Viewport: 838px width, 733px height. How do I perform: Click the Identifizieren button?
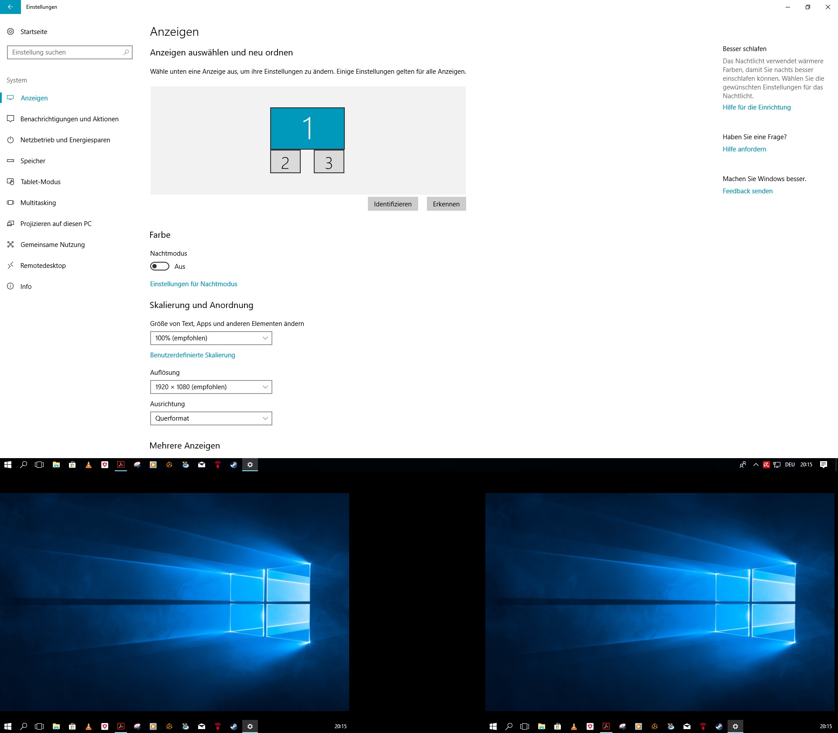coord(392,204)
